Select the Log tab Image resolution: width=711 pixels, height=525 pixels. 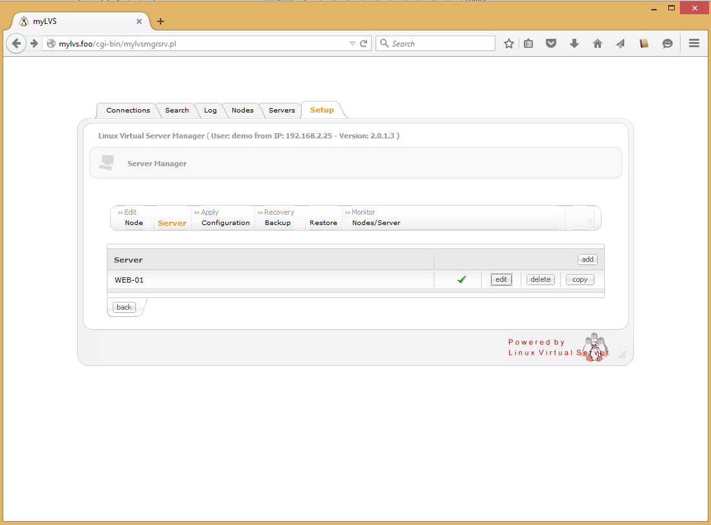coord(210,111)
